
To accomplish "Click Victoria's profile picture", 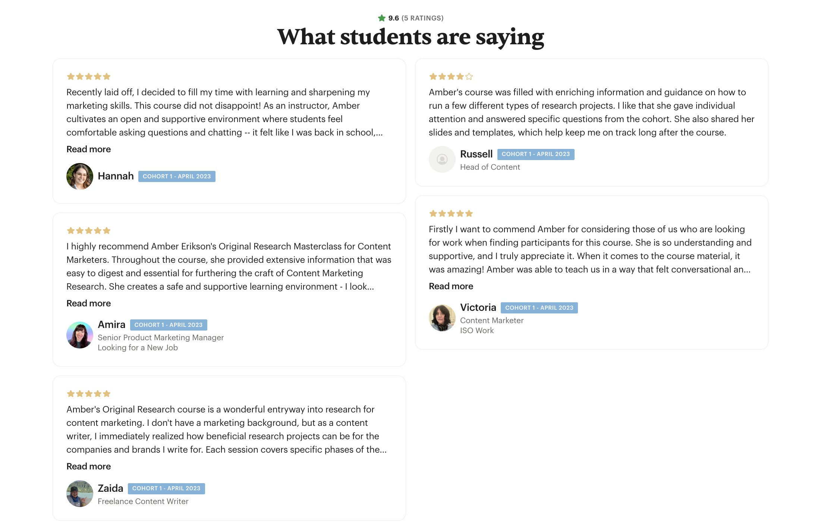I will [442, 318].
